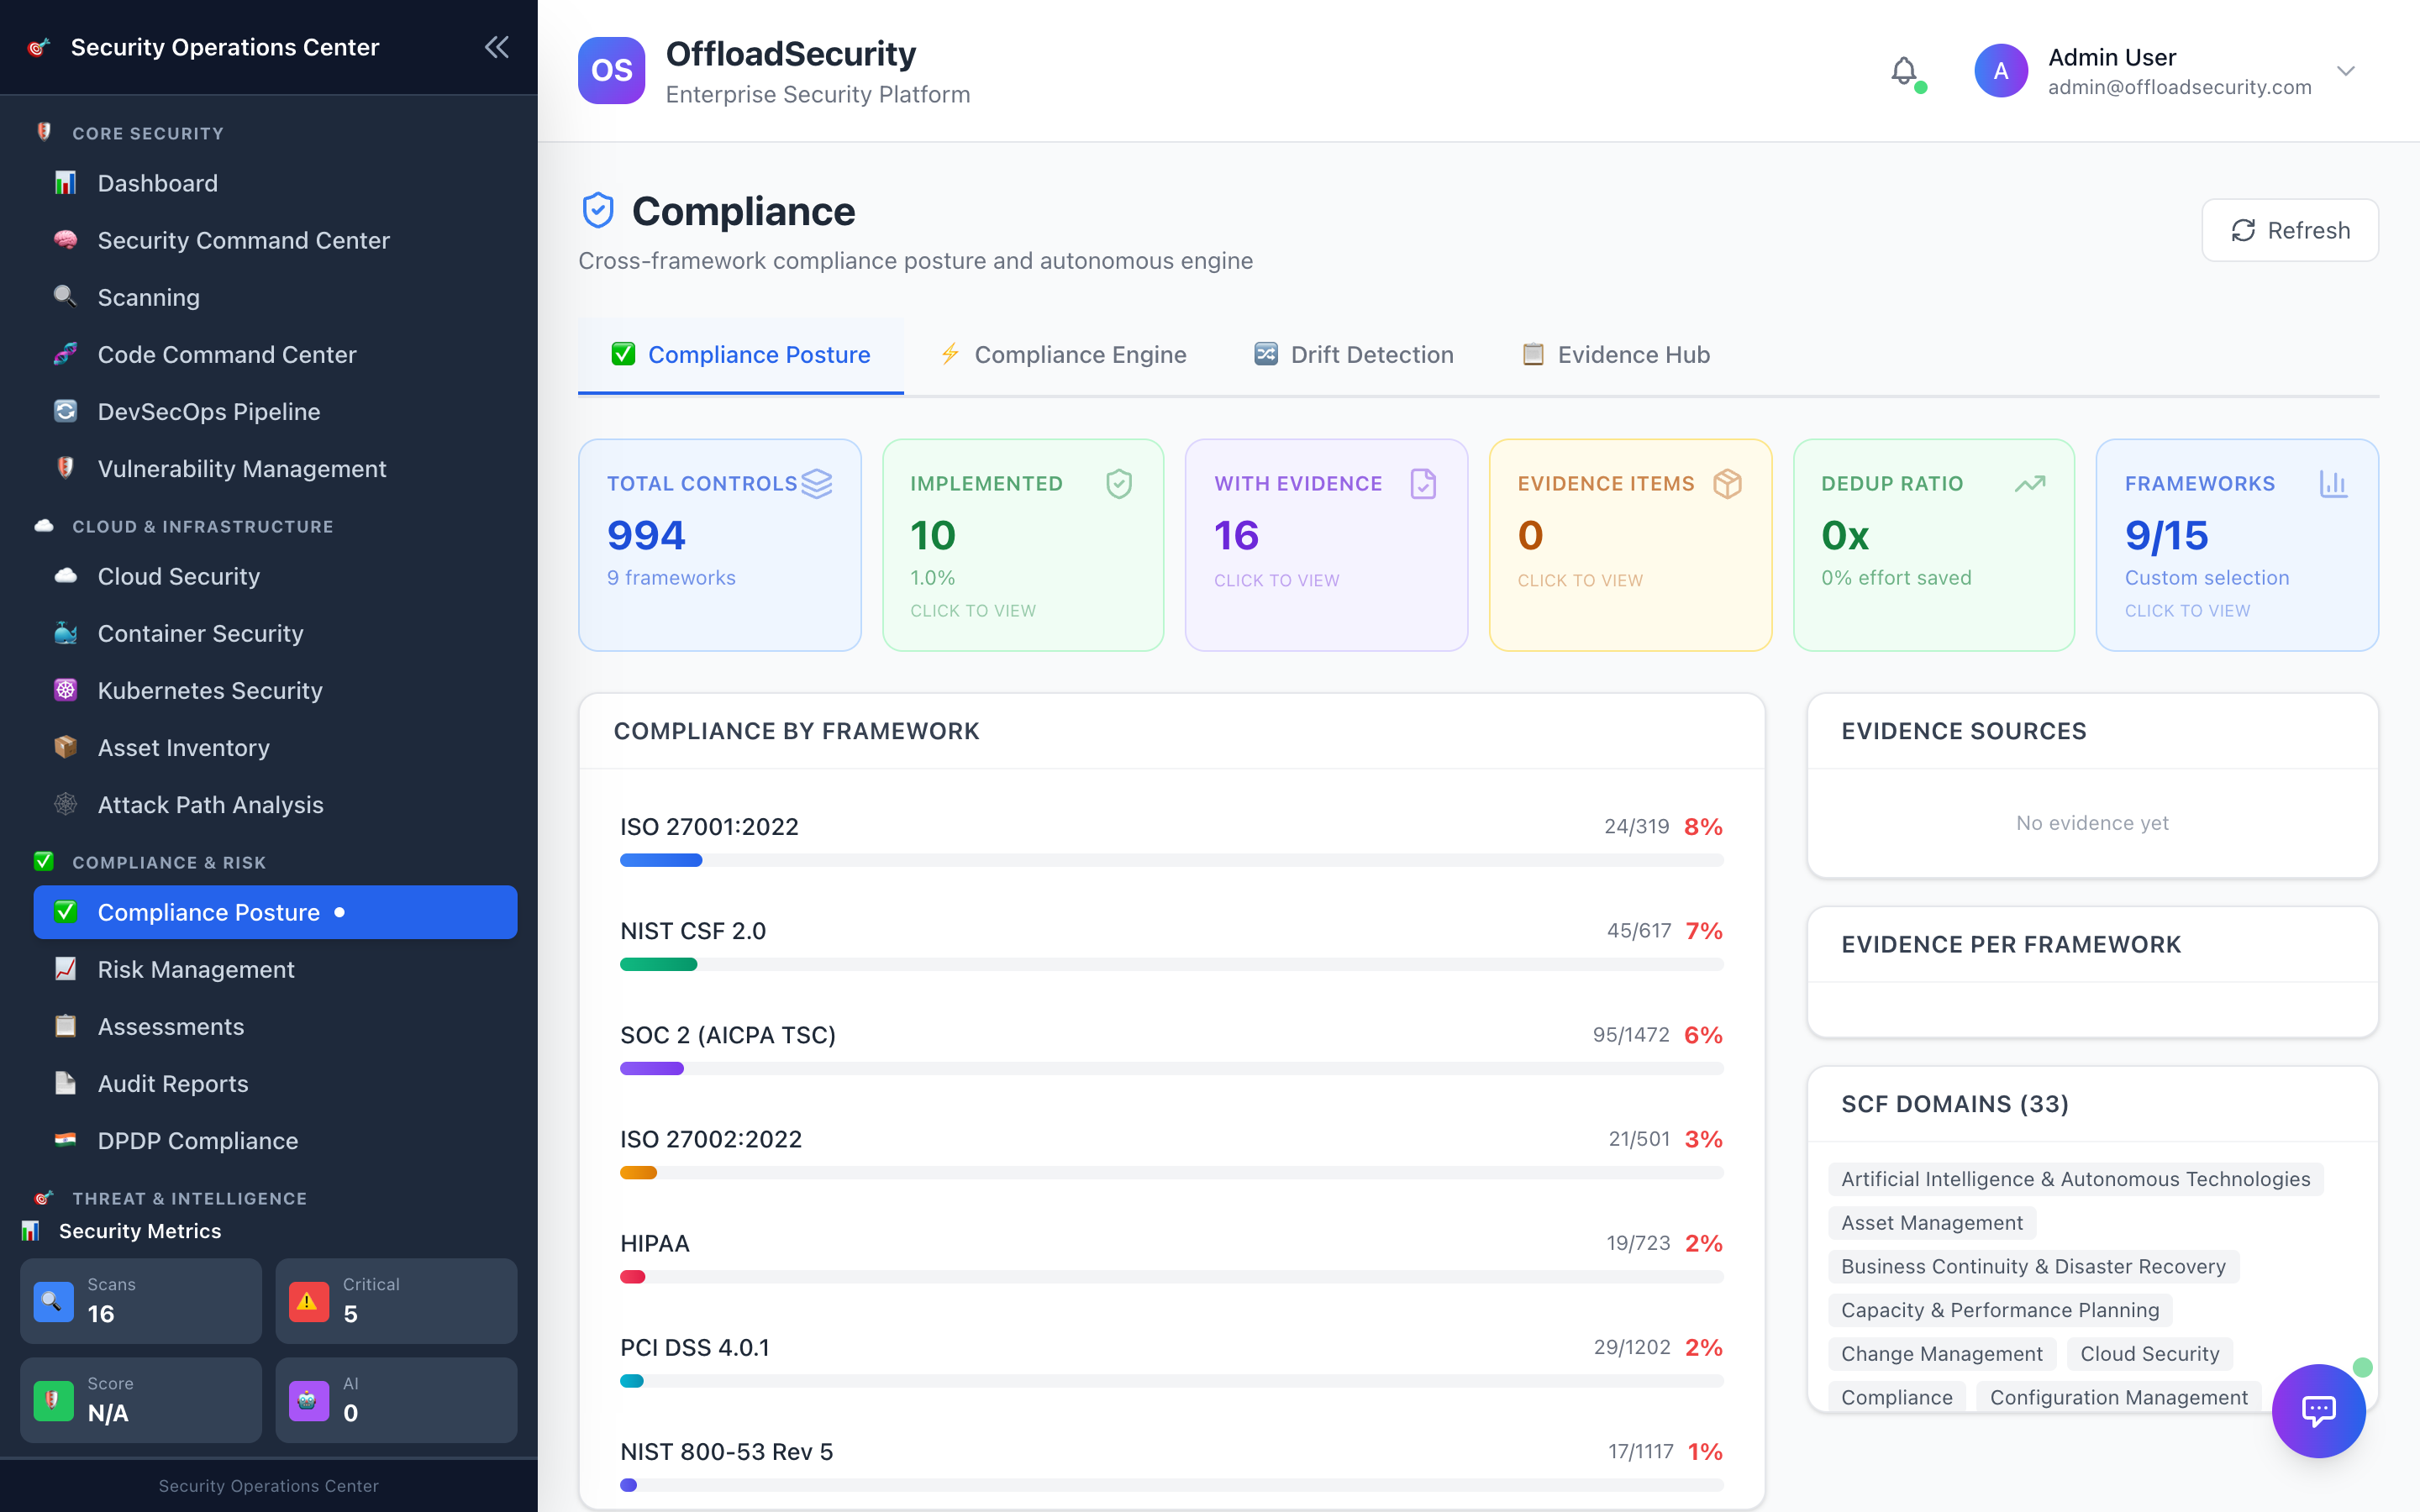Click the Container Security whale icon
Screen dimensions: 2420x1512
coord(65,633)
